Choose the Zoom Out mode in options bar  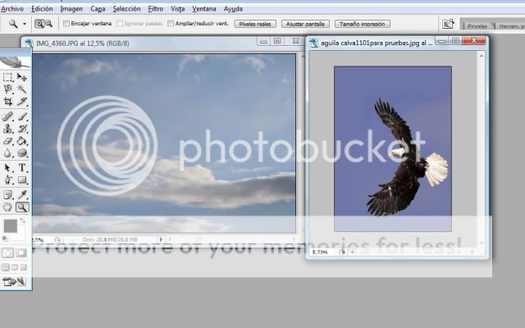coord(48,24)
